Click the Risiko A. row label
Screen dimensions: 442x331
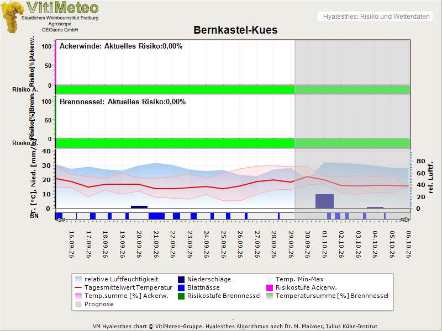pos(25,89)
